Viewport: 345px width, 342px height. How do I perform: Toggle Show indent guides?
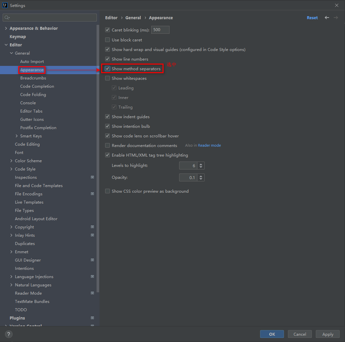coord(107,117)
